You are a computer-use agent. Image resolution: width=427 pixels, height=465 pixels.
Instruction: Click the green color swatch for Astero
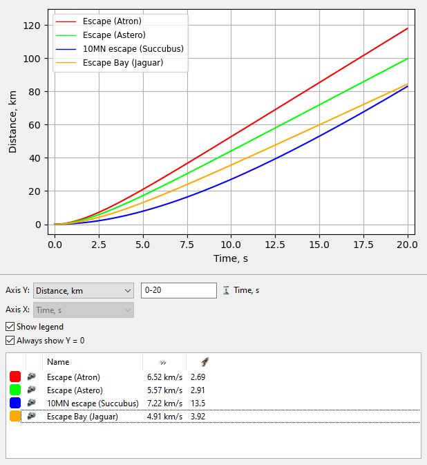click(15, 390)
